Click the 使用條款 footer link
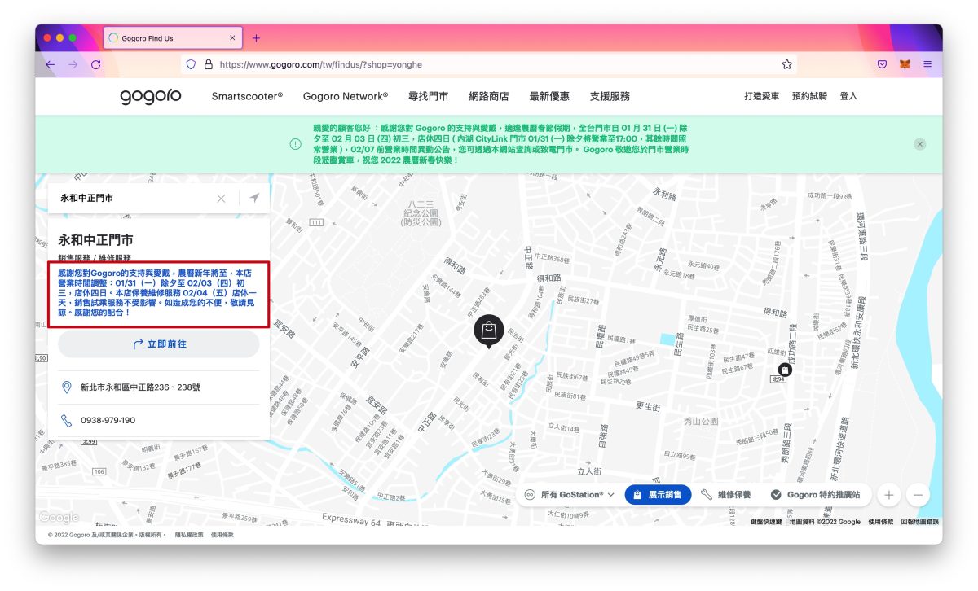The height and width of the screenshot is (591, 978). (222, 535)
